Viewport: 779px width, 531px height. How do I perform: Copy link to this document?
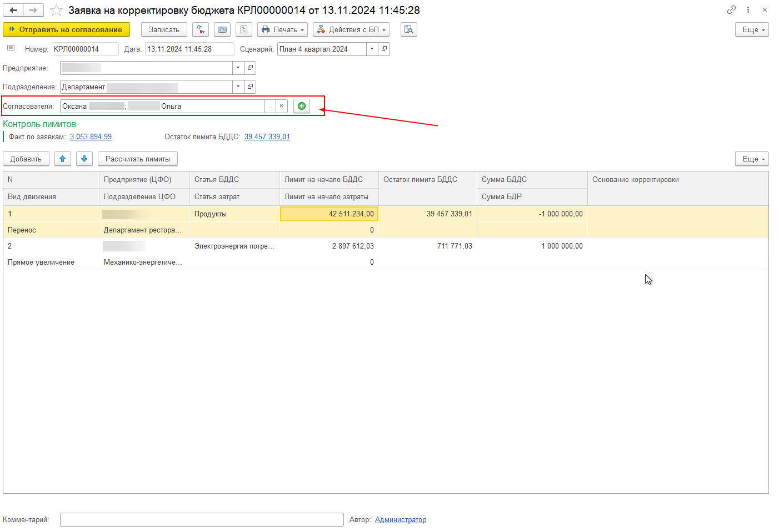pyautogui.click(x=731, y=10)
